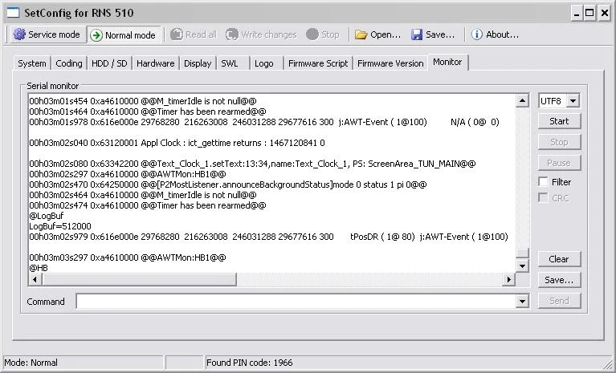
Task: Open a file via the folder icon
Action: click(361, 34)
